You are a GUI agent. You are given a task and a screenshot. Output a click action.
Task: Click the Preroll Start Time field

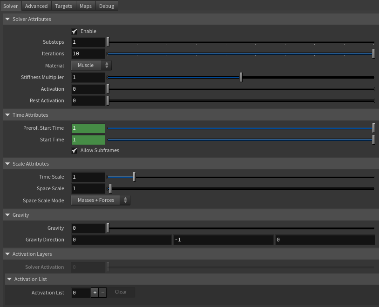[x=88, y=128]
